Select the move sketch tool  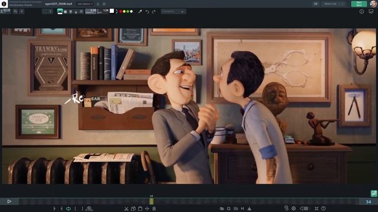pyautogui.click(x=147, y=208)
